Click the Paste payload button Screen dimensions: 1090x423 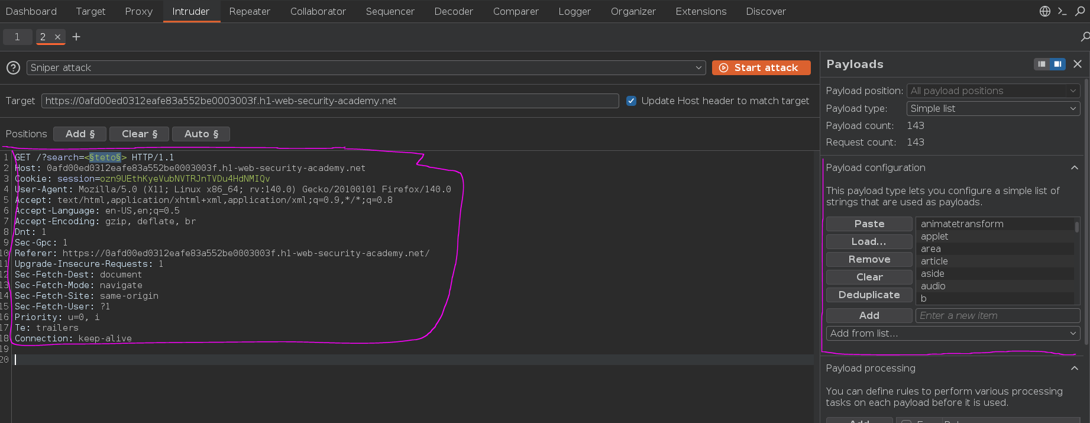(869, 224)
